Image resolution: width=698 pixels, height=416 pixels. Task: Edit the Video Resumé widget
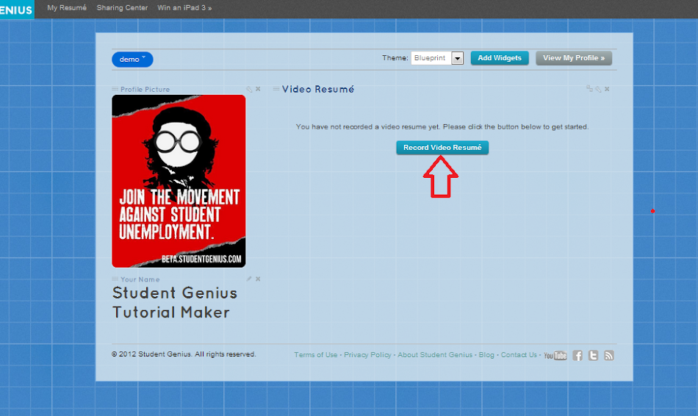[598, 89]
